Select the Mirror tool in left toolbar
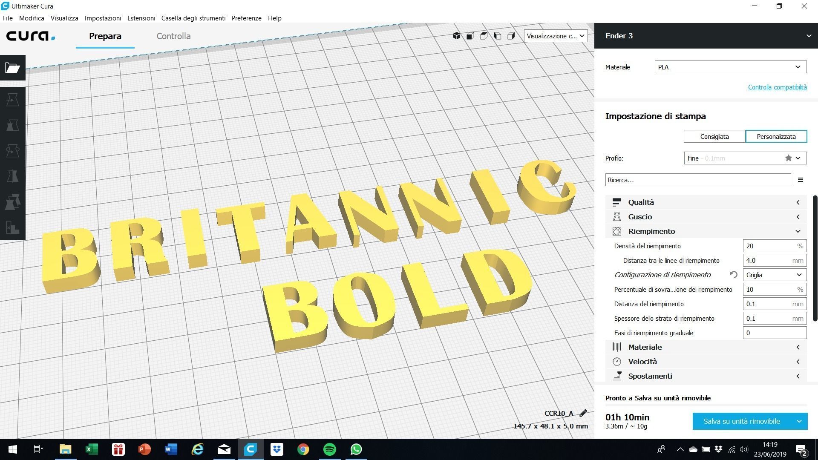Image resolution: width=818 pixels, height=460 pixels. tap(12, 176)
